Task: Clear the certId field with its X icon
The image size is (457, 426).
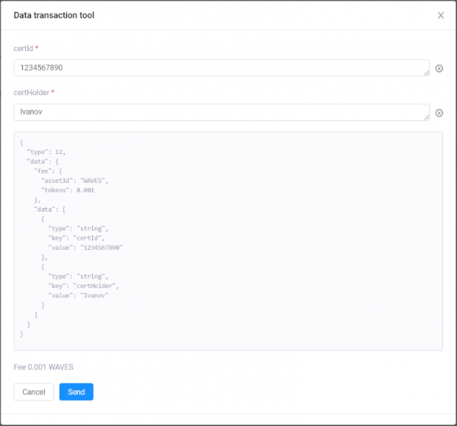Action: coord(439,69)
